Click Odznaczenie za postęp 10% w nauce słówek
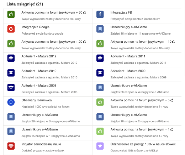 [x=143, y=144]
